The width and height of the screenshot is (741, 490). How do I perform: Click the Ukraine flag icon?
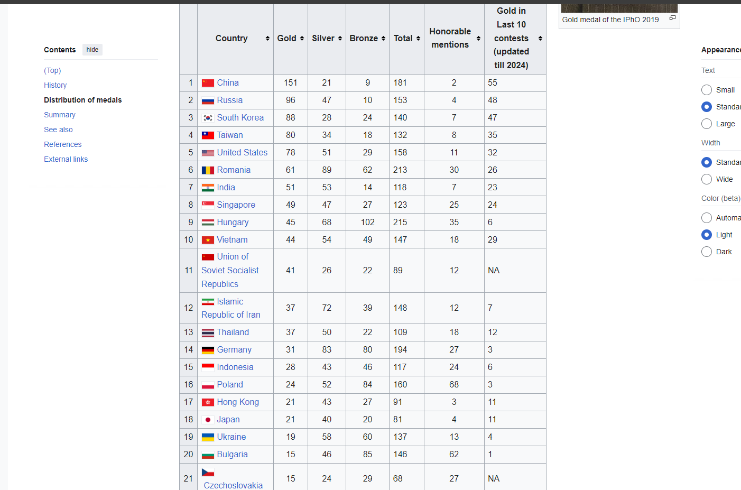[208, 437]
